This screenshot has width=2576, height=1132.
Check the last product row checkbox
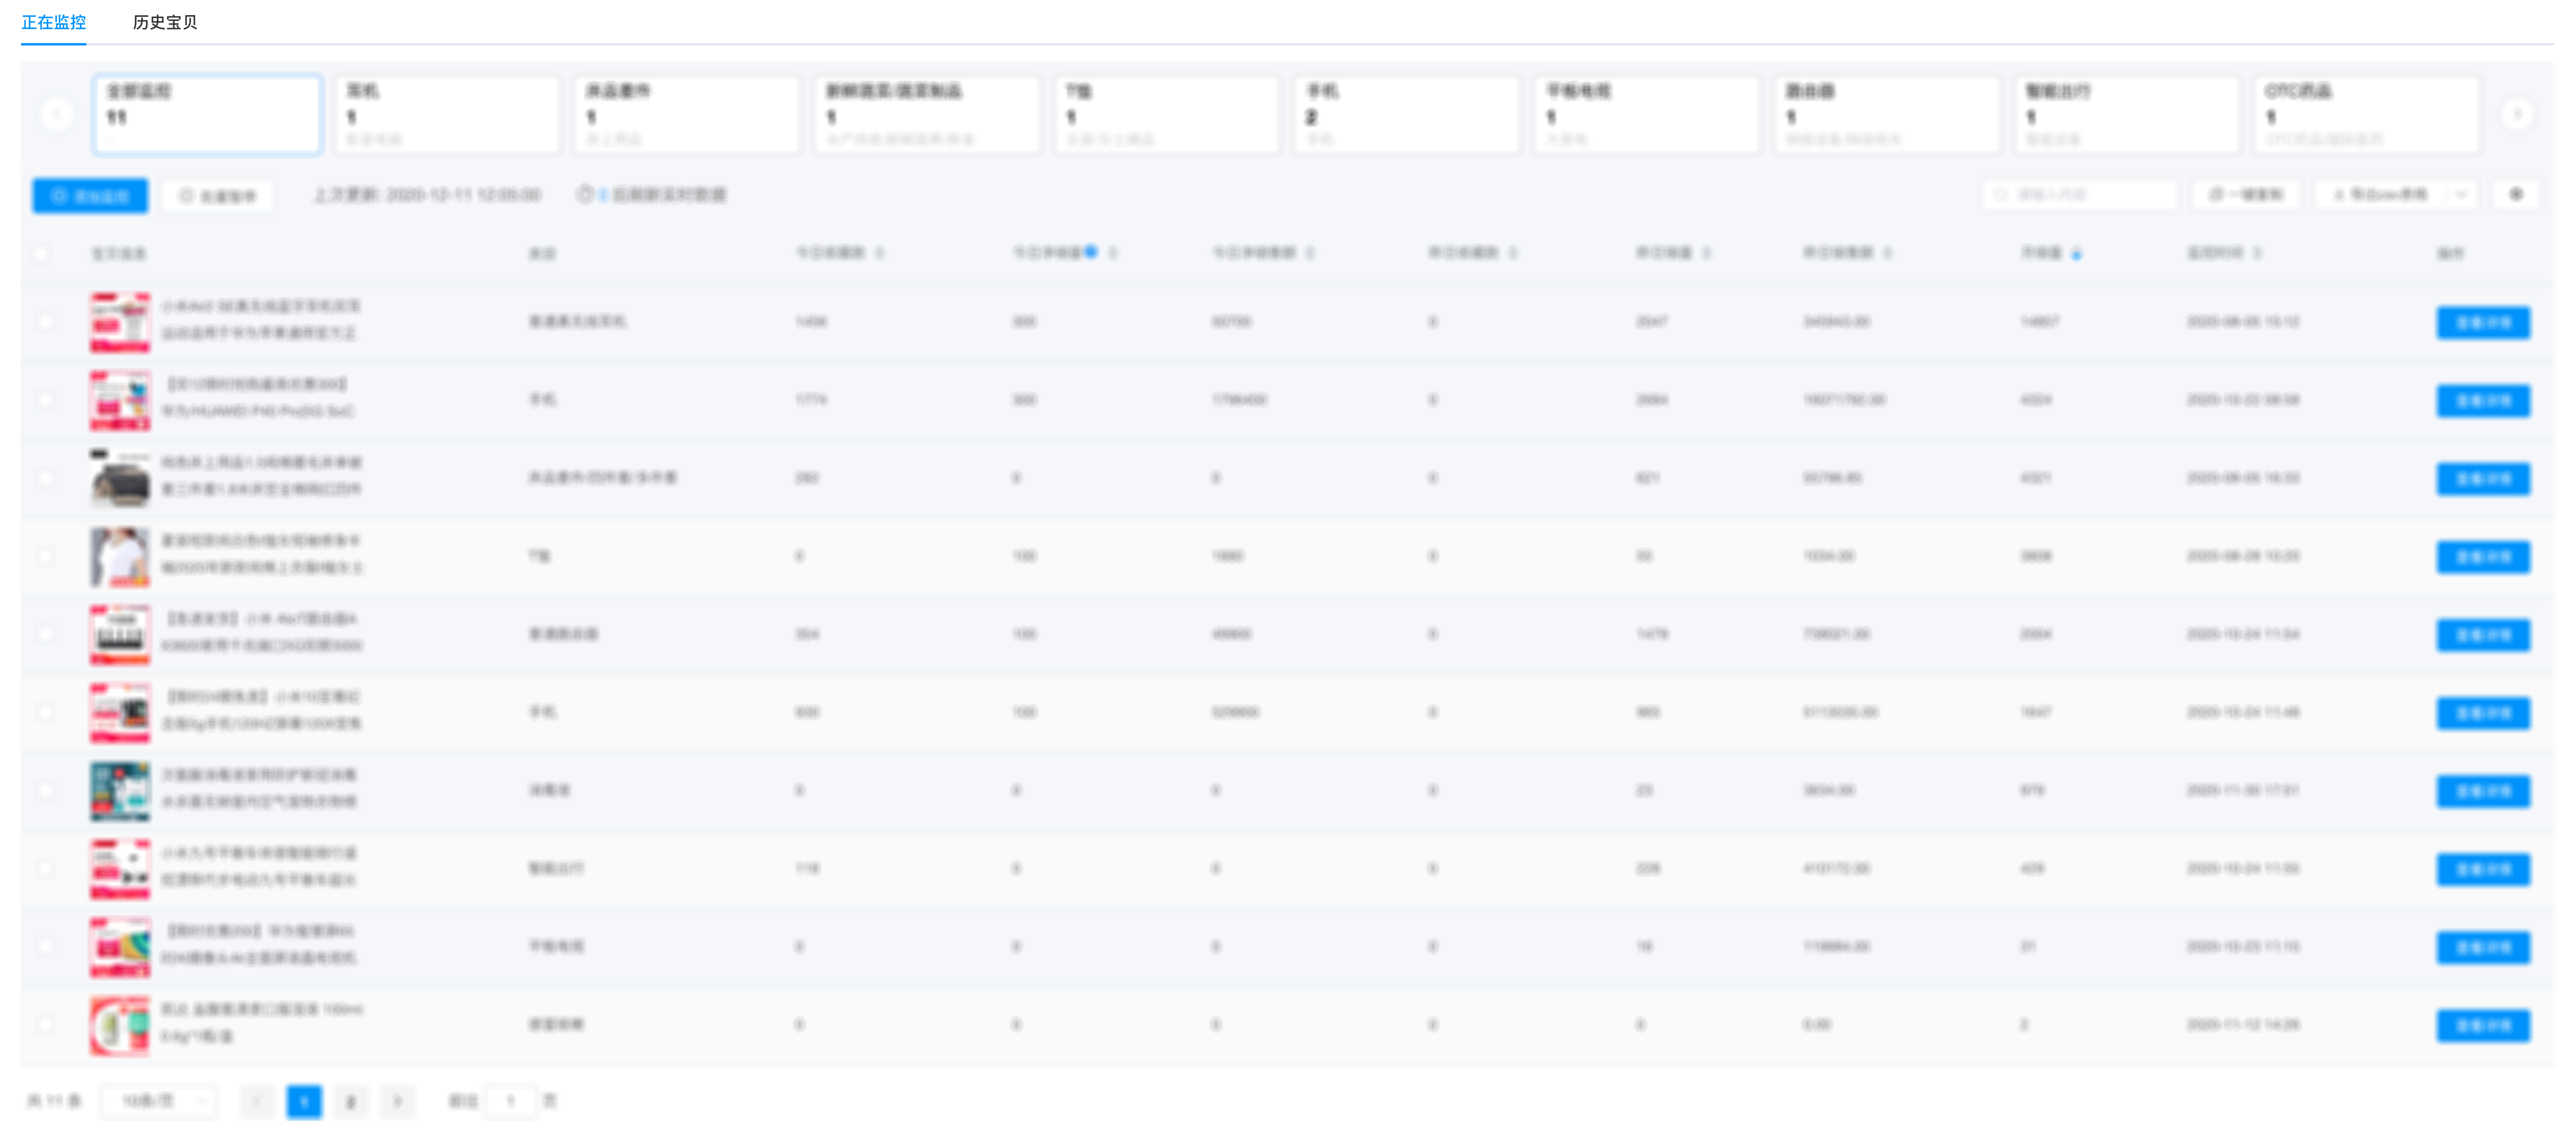click(45, 1024)
